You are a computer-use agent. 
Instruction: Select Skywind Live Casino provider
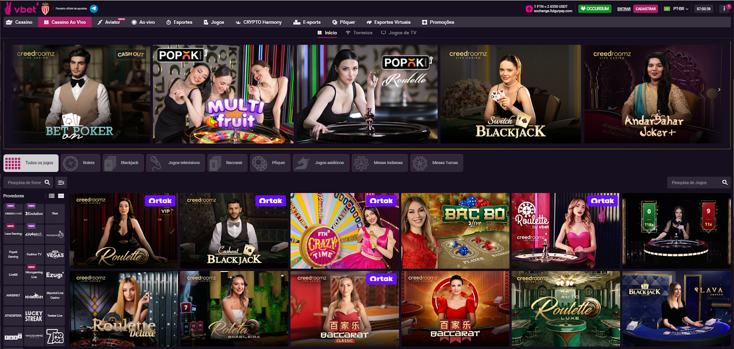tap(55, 295)
